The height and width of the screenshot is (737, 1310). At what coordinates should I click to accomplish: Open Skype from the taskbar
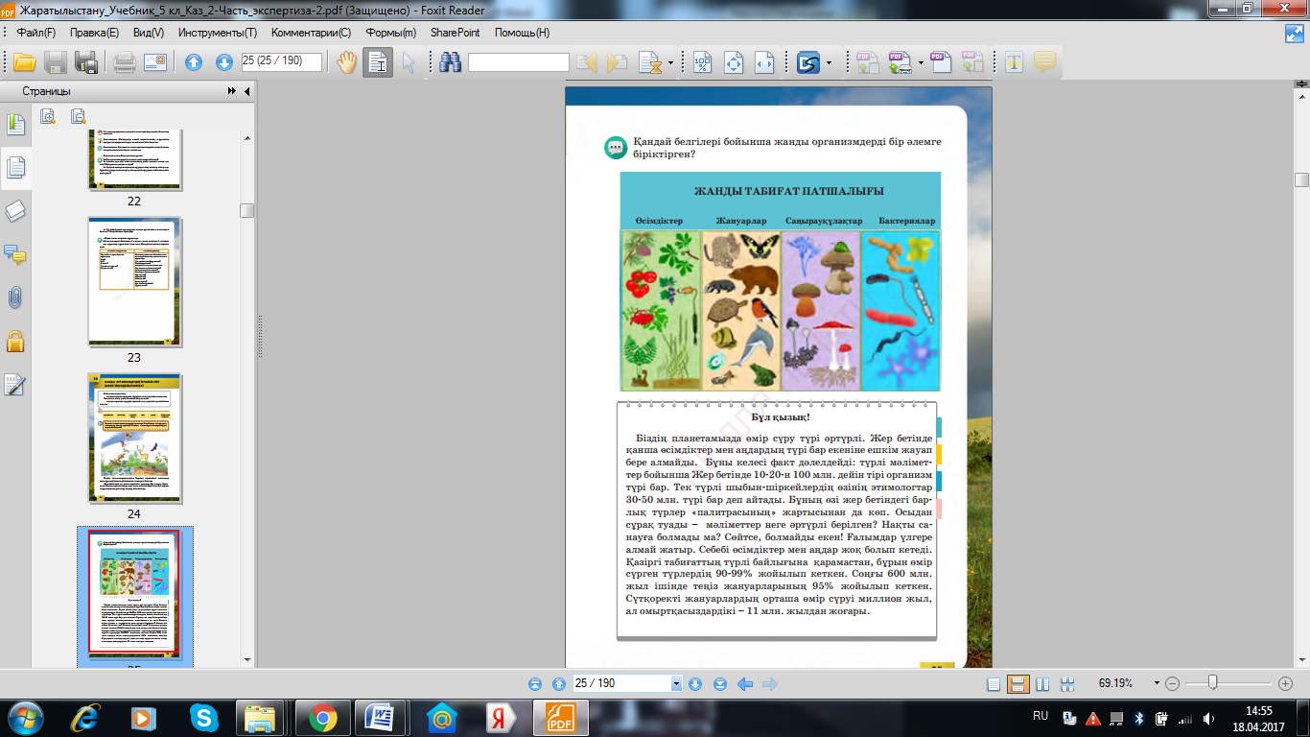click(203, 717)
